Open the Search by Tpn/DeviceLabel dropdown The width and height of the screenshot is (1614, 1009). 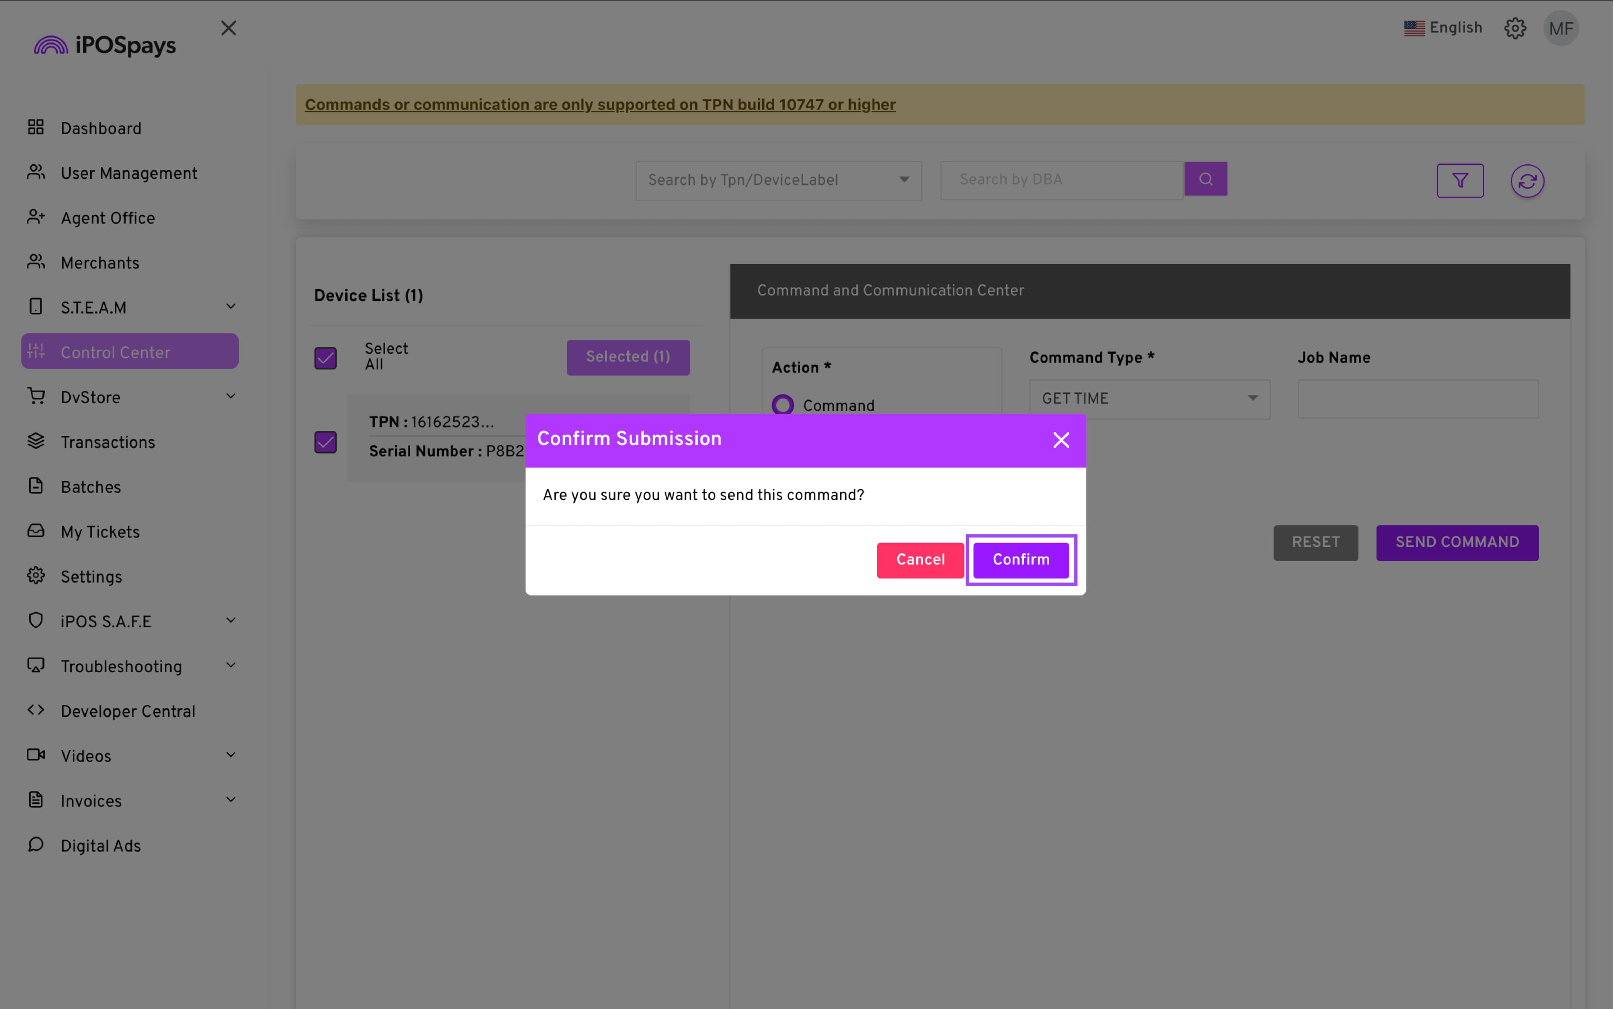[778, 180]
